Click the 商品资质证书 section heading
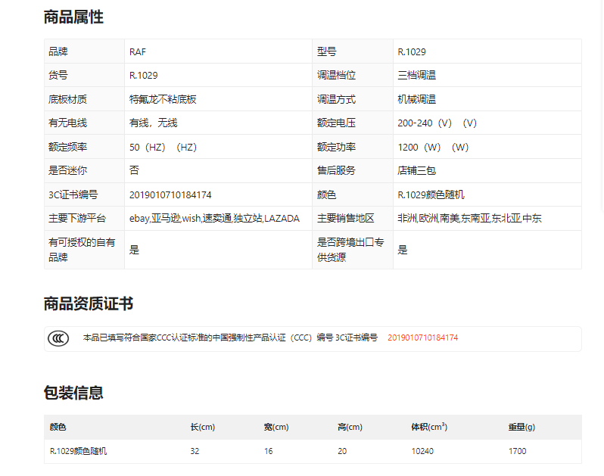 click(89, 304)
